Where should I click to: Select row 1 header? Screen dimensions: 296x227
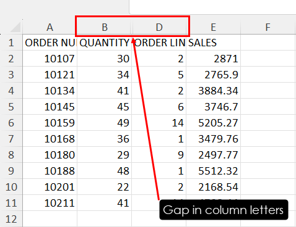(x=11, y=43)
